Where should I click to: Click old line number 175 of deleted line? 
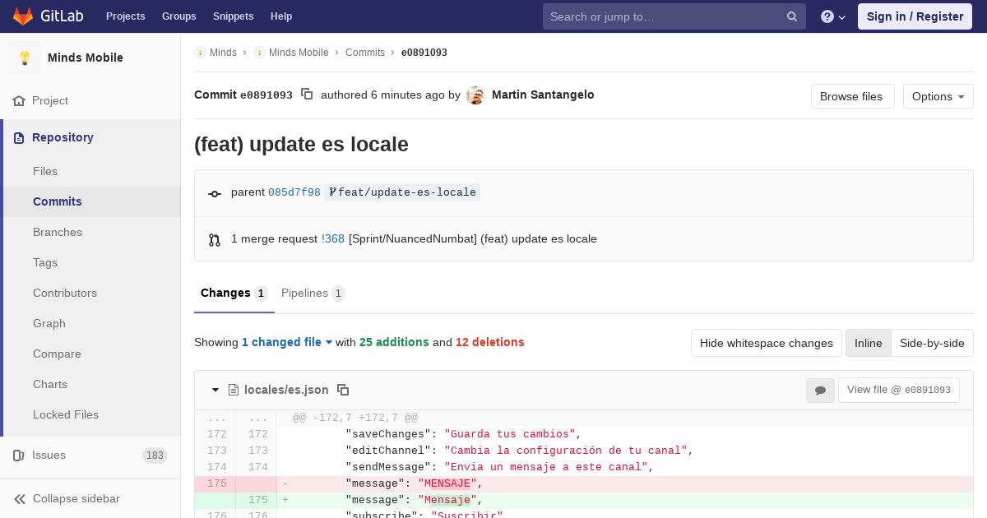(216, 483)
